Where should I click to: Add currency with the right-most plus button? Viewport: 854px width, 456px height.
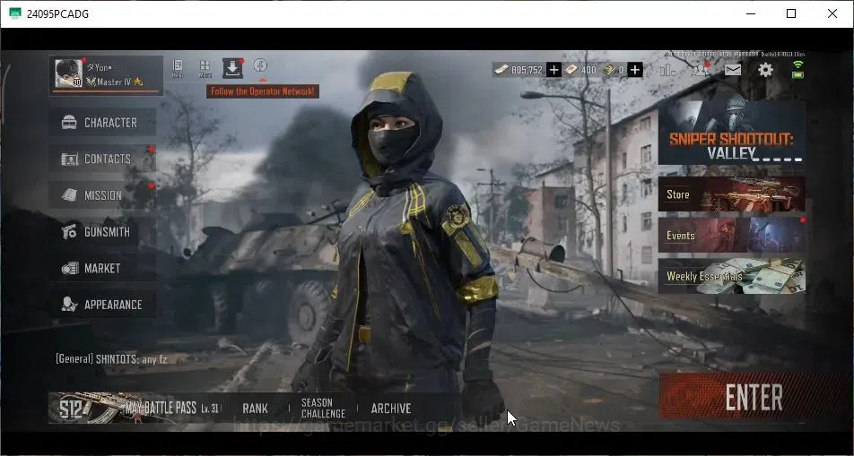click(x=635, y=70)
